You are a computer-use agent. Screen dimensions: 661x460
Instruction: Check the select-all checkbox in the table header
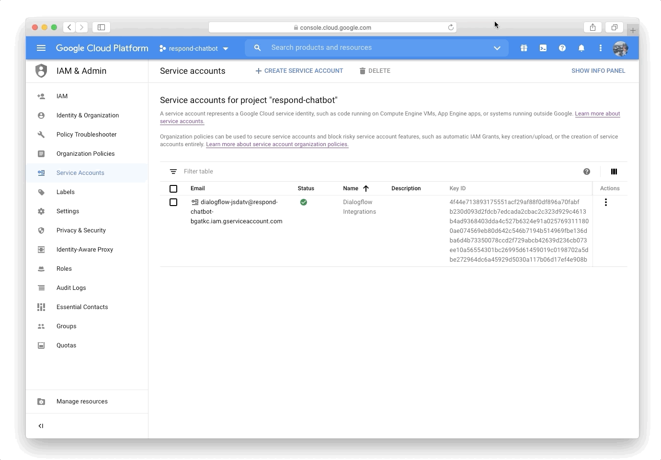pyautogui.click(x=173, y=189)
